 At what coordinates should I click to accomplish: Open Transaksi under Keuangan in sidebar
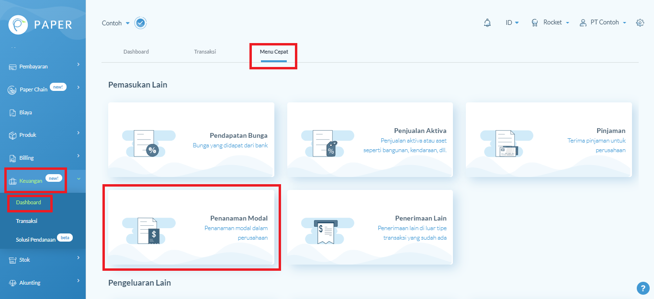point(26,221)
